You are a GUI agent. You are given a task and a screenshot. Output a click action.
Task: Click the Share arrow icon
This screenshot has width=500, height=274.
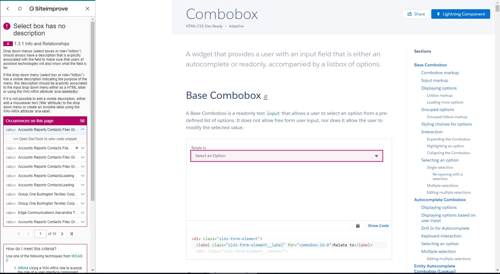(x=410, y=14)
